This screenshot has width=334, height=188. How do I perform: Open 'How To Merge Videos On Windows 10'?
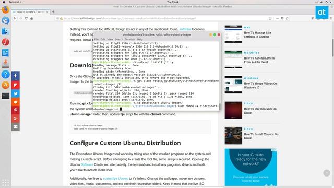coord(260,85)
